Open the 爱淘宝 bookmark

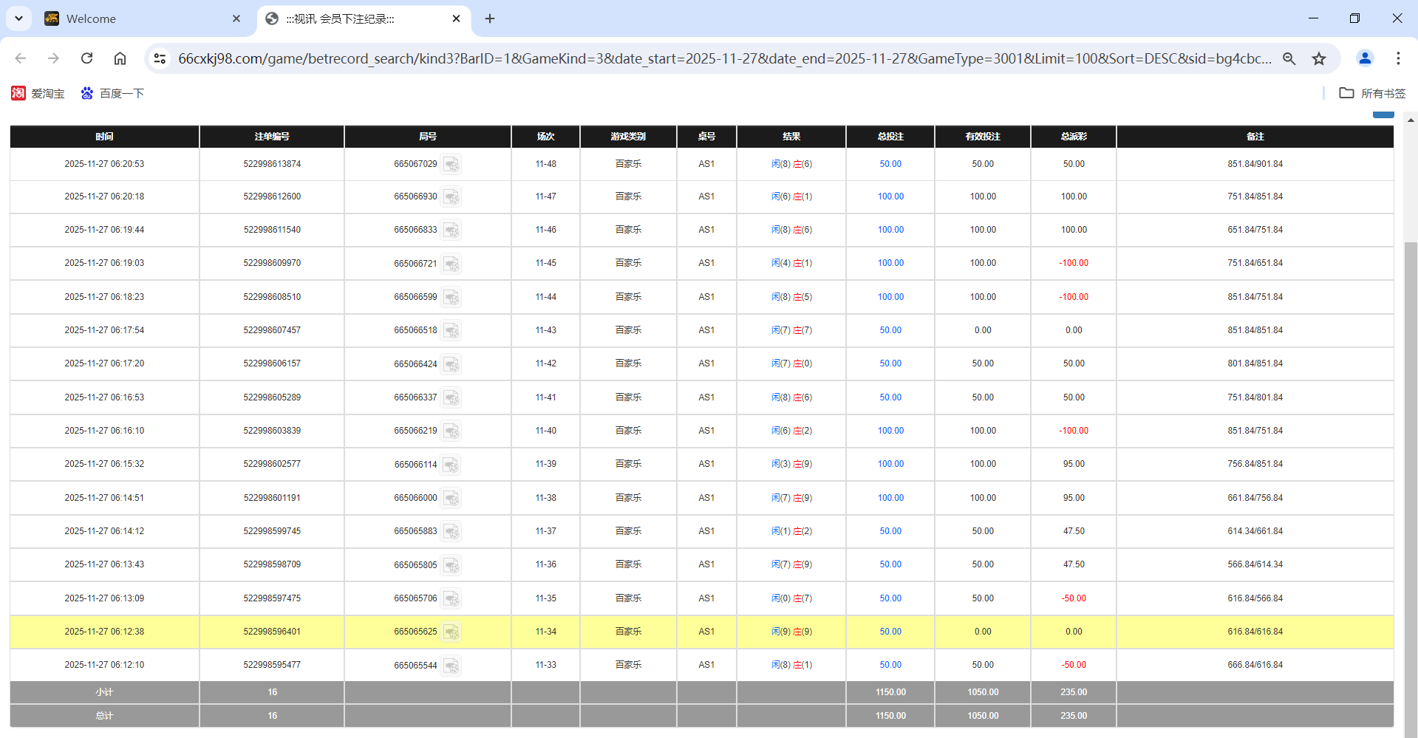coord(38,93)
